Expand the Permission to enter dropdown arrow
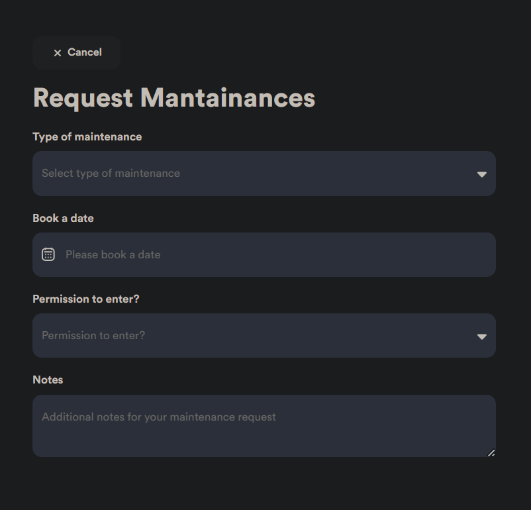Viewport: 531px width, 510px height. click(482, 336)
